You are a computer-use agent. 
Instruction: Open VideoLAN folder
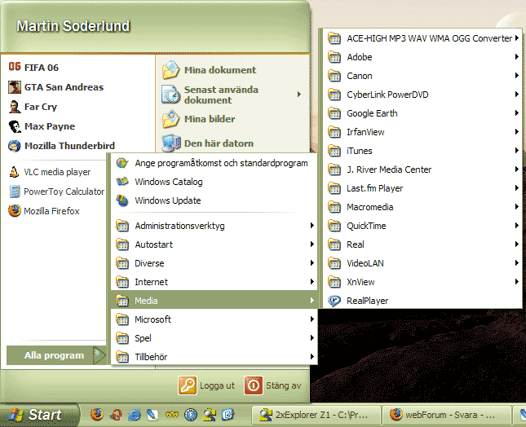click(x=422, y=263)
